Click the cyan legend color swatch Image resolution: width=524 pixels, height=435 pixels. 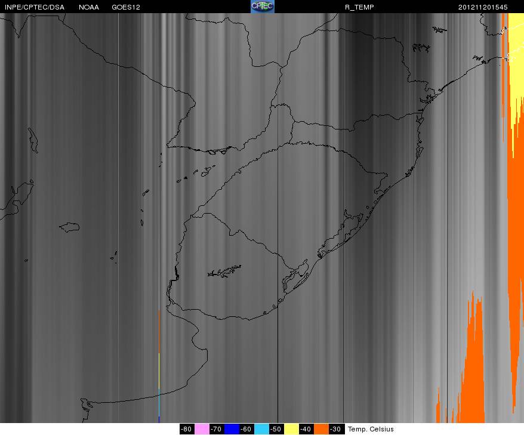point(261,429)
